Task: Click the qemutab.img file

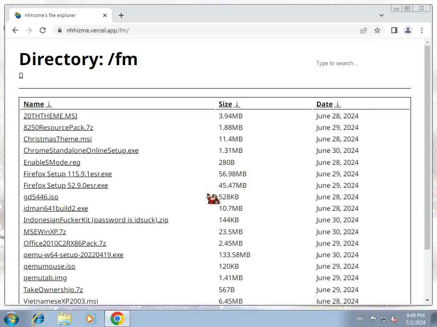Action: (45, 278)
